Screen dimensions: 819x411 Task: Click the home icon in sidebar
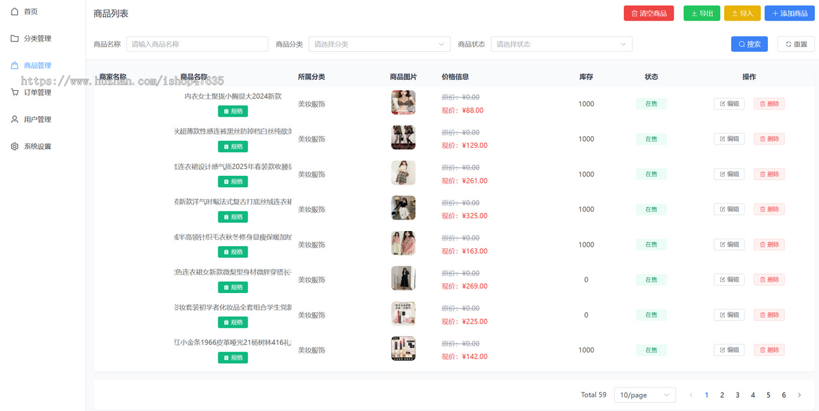click(14, 12)
